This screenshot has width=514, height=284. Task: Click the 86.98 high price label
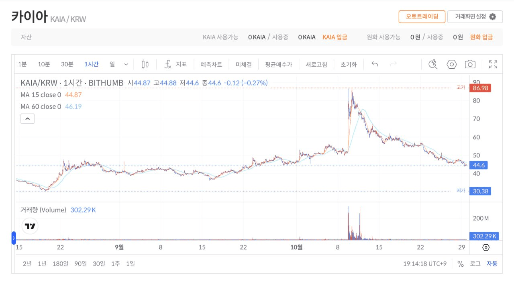coord(480,88)
